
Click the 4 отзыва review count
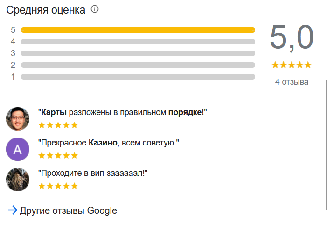[292, 82]
